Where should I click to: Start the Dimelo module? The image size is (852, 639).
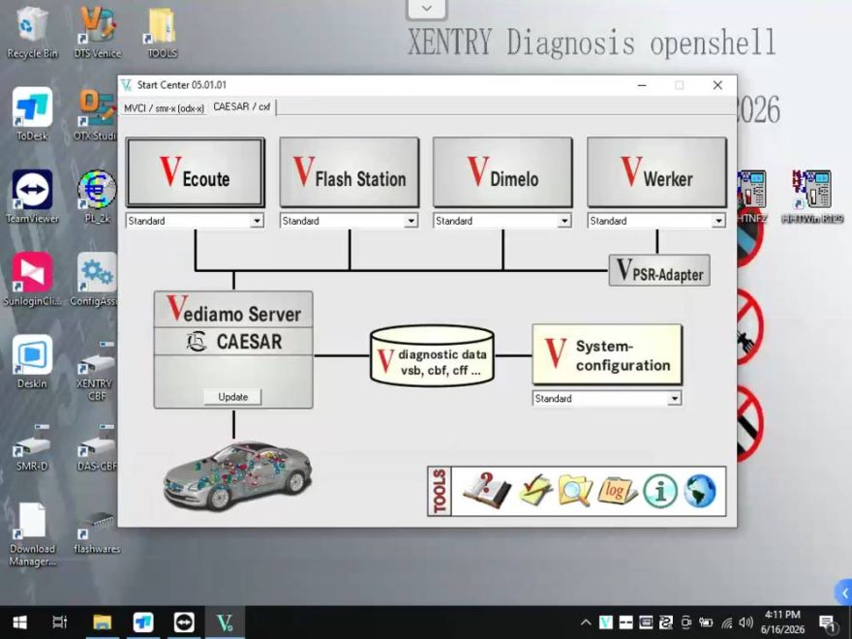(502, 172)
